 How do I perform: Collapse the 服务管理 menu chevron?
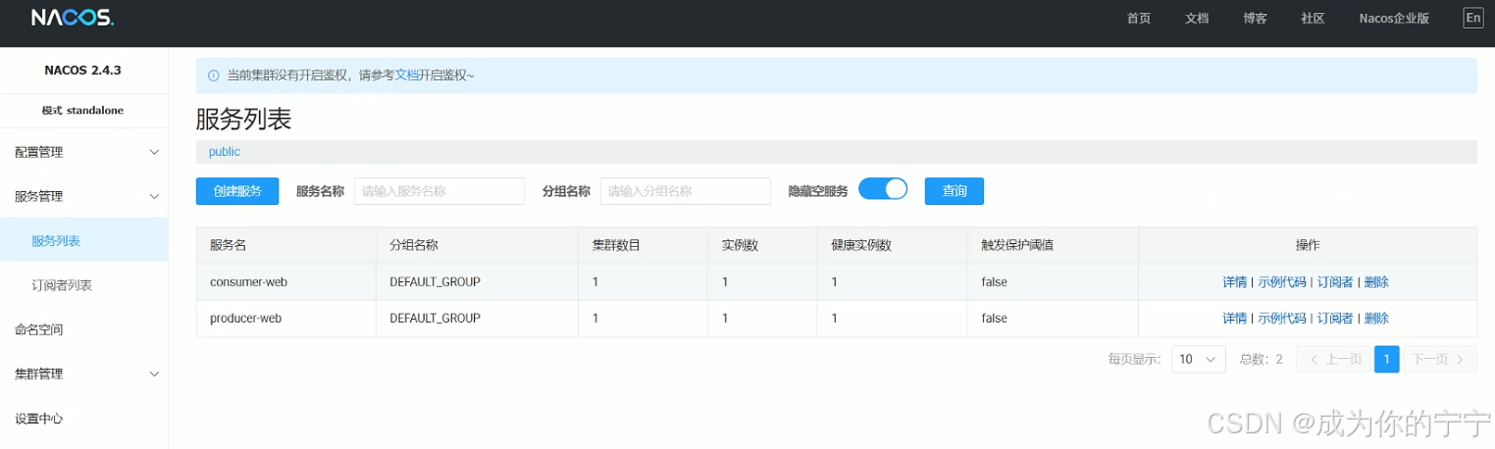click(154, 196)
